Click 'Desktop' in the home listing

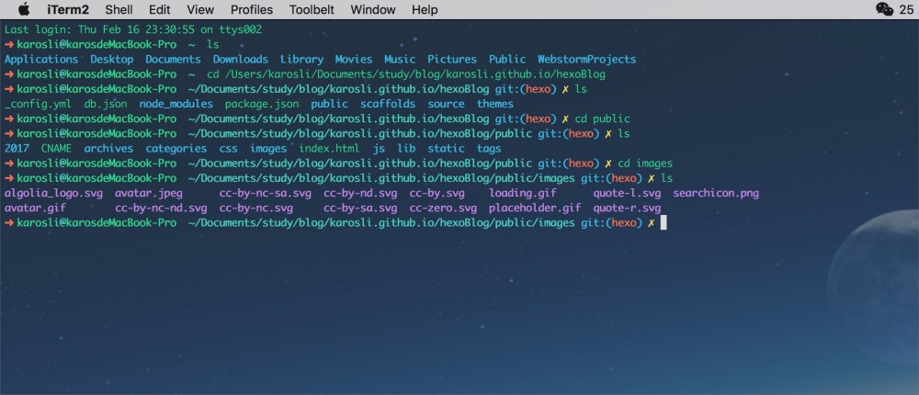coord(111,59)
